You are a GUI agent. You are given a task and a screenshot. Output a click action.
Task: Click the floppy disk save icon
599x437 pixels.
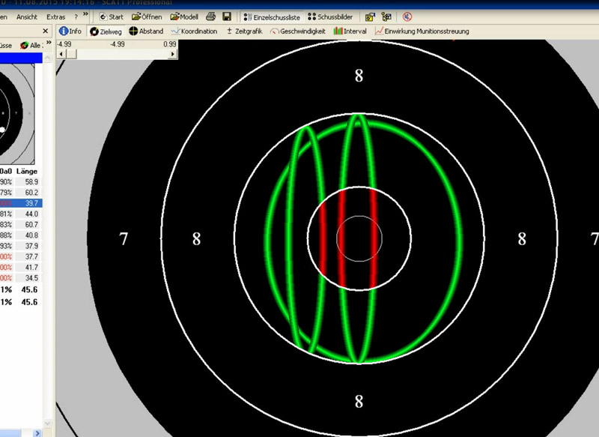(x=226, y=16)
